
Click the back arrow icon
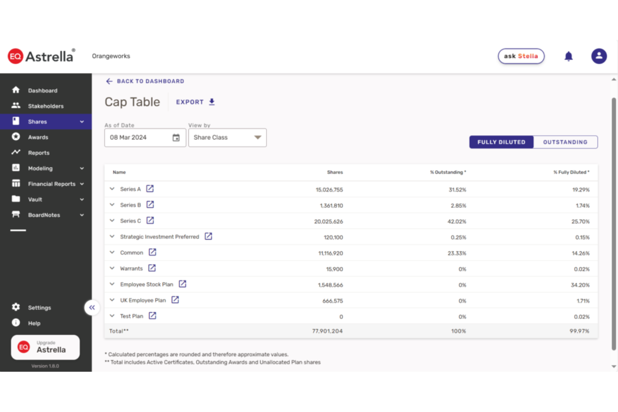pyautogui.click(x=109, y=81)
